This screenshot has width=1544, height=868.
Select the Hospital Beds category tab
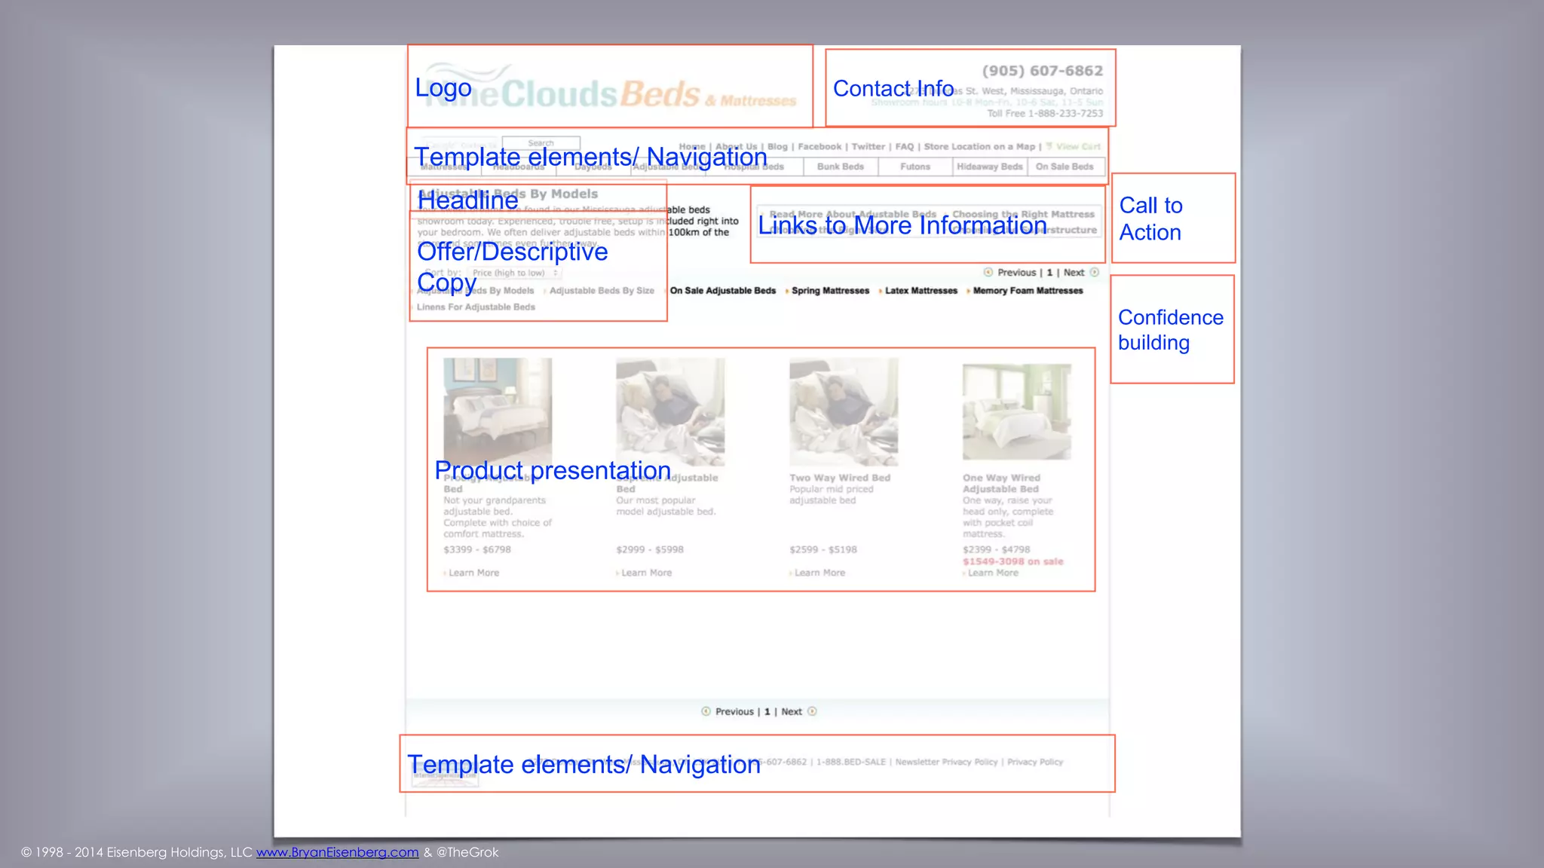754,167
